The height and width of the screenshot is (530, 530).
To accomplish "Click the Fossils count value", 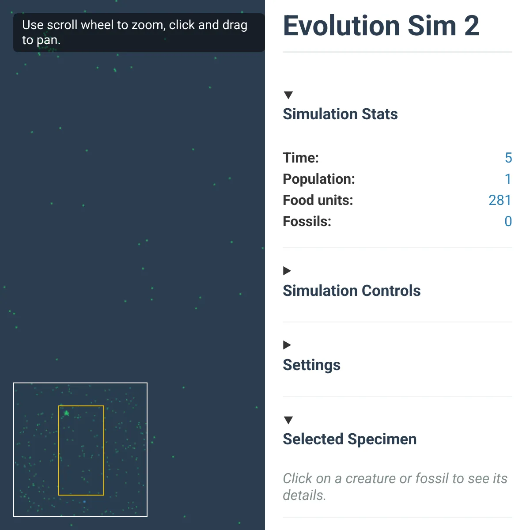I will pos(508,221).
